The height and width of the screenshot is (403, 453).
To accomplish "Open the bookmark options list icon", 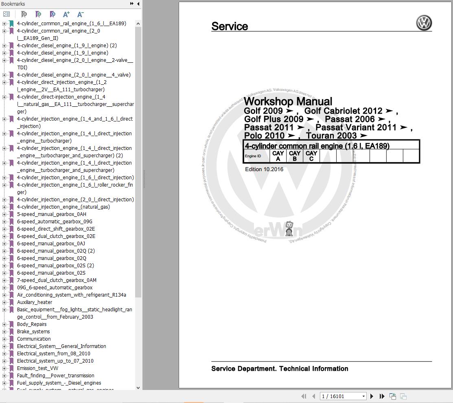I will (7, 14).
